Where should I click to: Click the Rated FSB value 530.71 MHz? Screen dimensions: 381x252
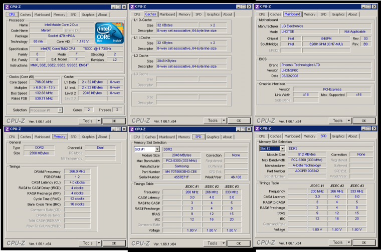(x=44, y=98)
